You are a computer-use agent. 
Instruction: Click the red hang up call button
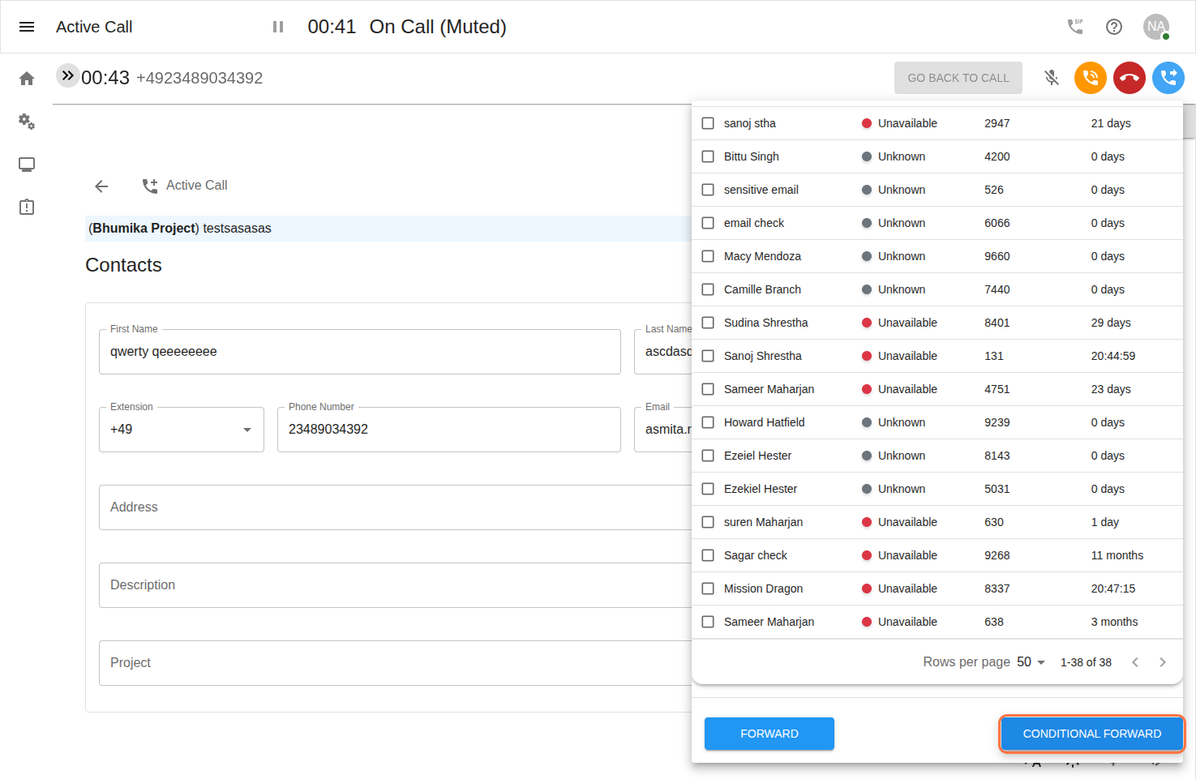click(x=1129, y=78)
